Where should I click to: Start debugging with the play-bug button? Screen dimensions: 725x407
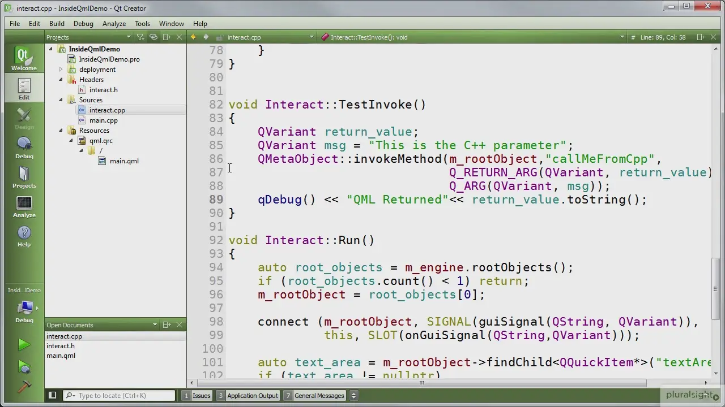(x=24, y=367)
